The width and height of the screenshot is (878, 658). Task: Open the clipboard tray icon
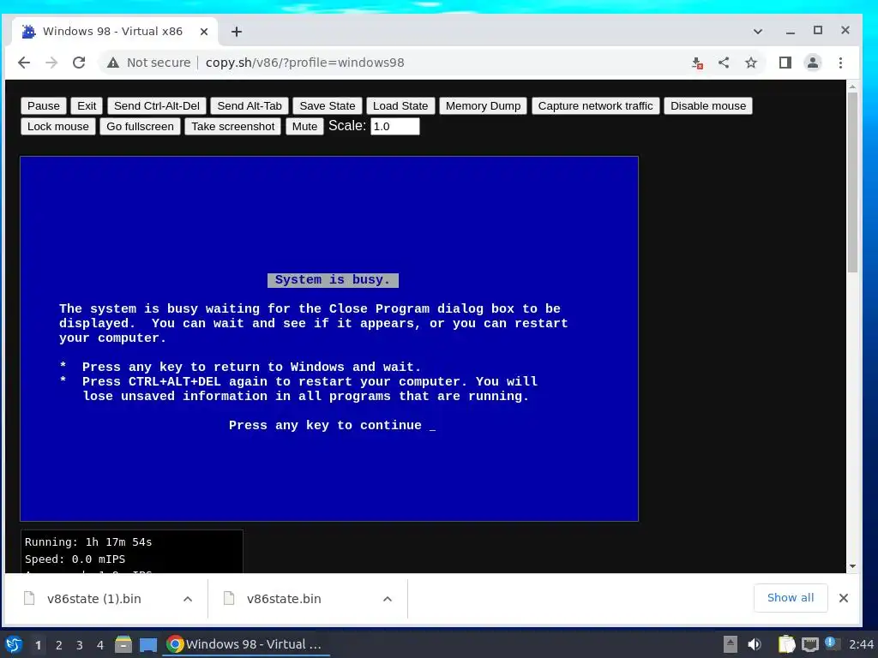[x=786, y=644]
